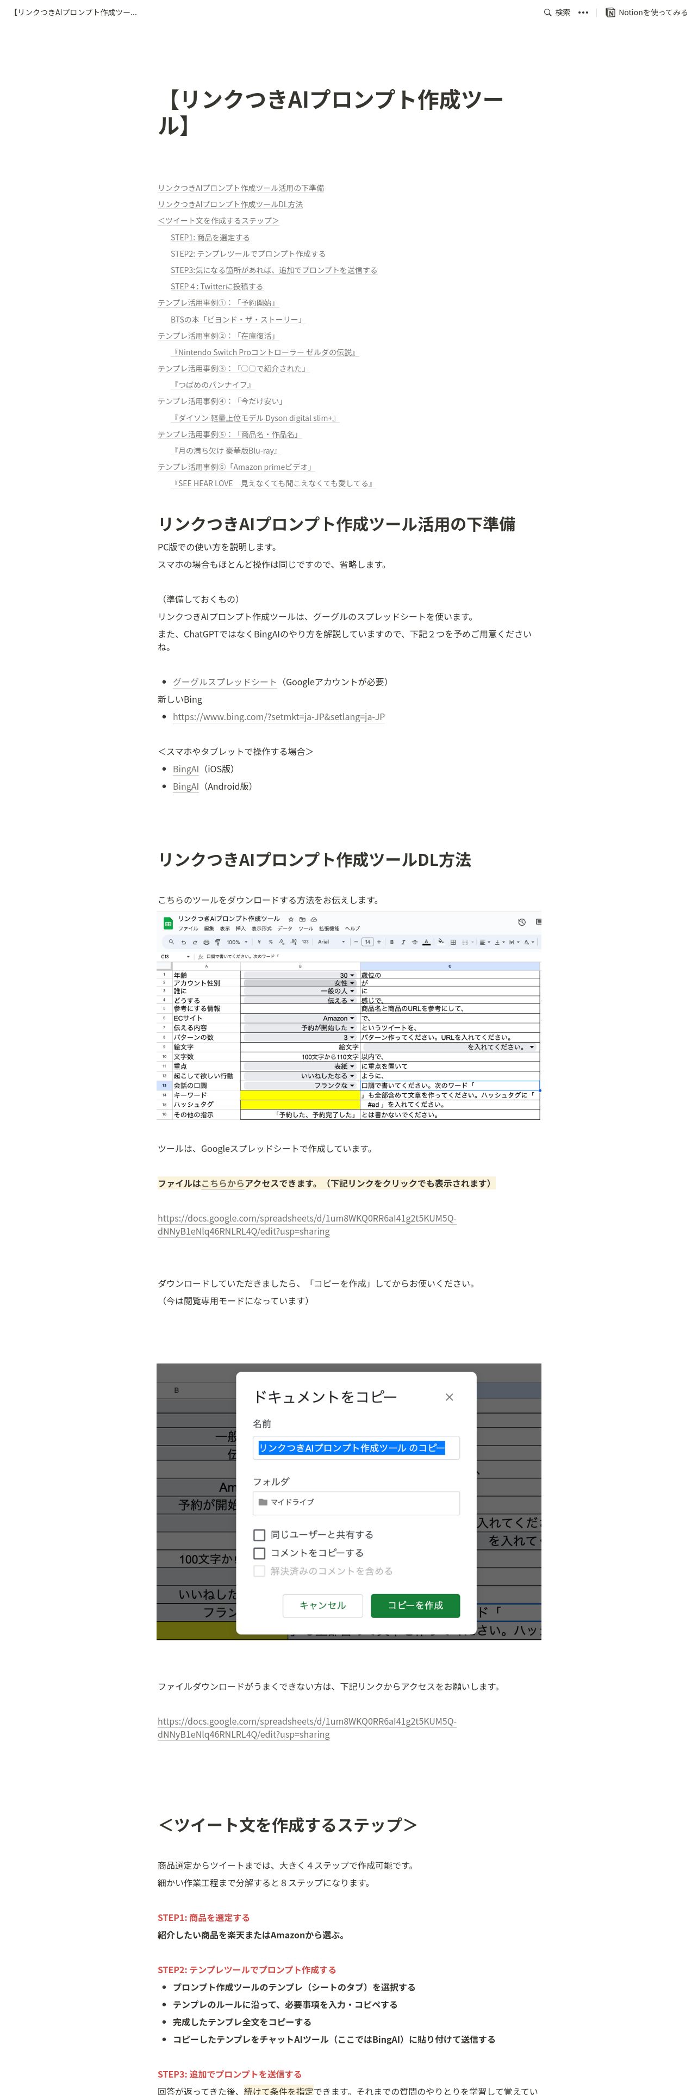Enlarge the ドキュメントをコピー dialog screenshot image
Screen dimensions: 698x2095
click(x=348, y=1501)
